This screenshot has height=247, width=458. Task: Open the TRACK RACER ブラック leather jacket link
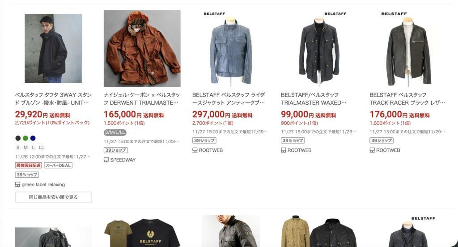pyautogui.click(x=407, y=99)
